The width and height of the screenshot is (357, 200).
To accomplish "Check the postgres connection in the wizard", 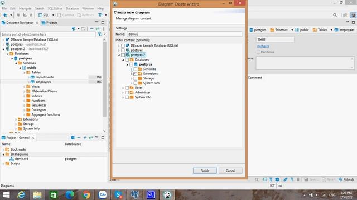I will click(x=123, y=51).
